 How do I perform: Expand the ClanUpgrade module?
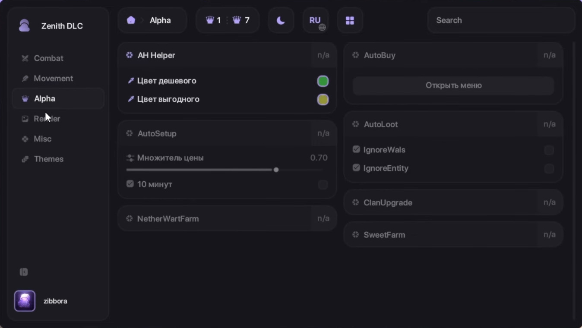pyautogui.click(x=388, y=202)
